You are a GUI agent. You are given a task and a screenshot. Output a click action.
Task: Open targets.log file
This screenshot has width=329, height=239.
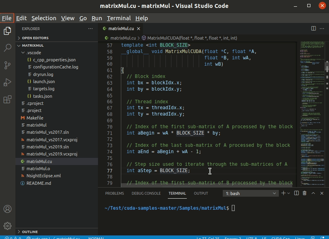56,89
